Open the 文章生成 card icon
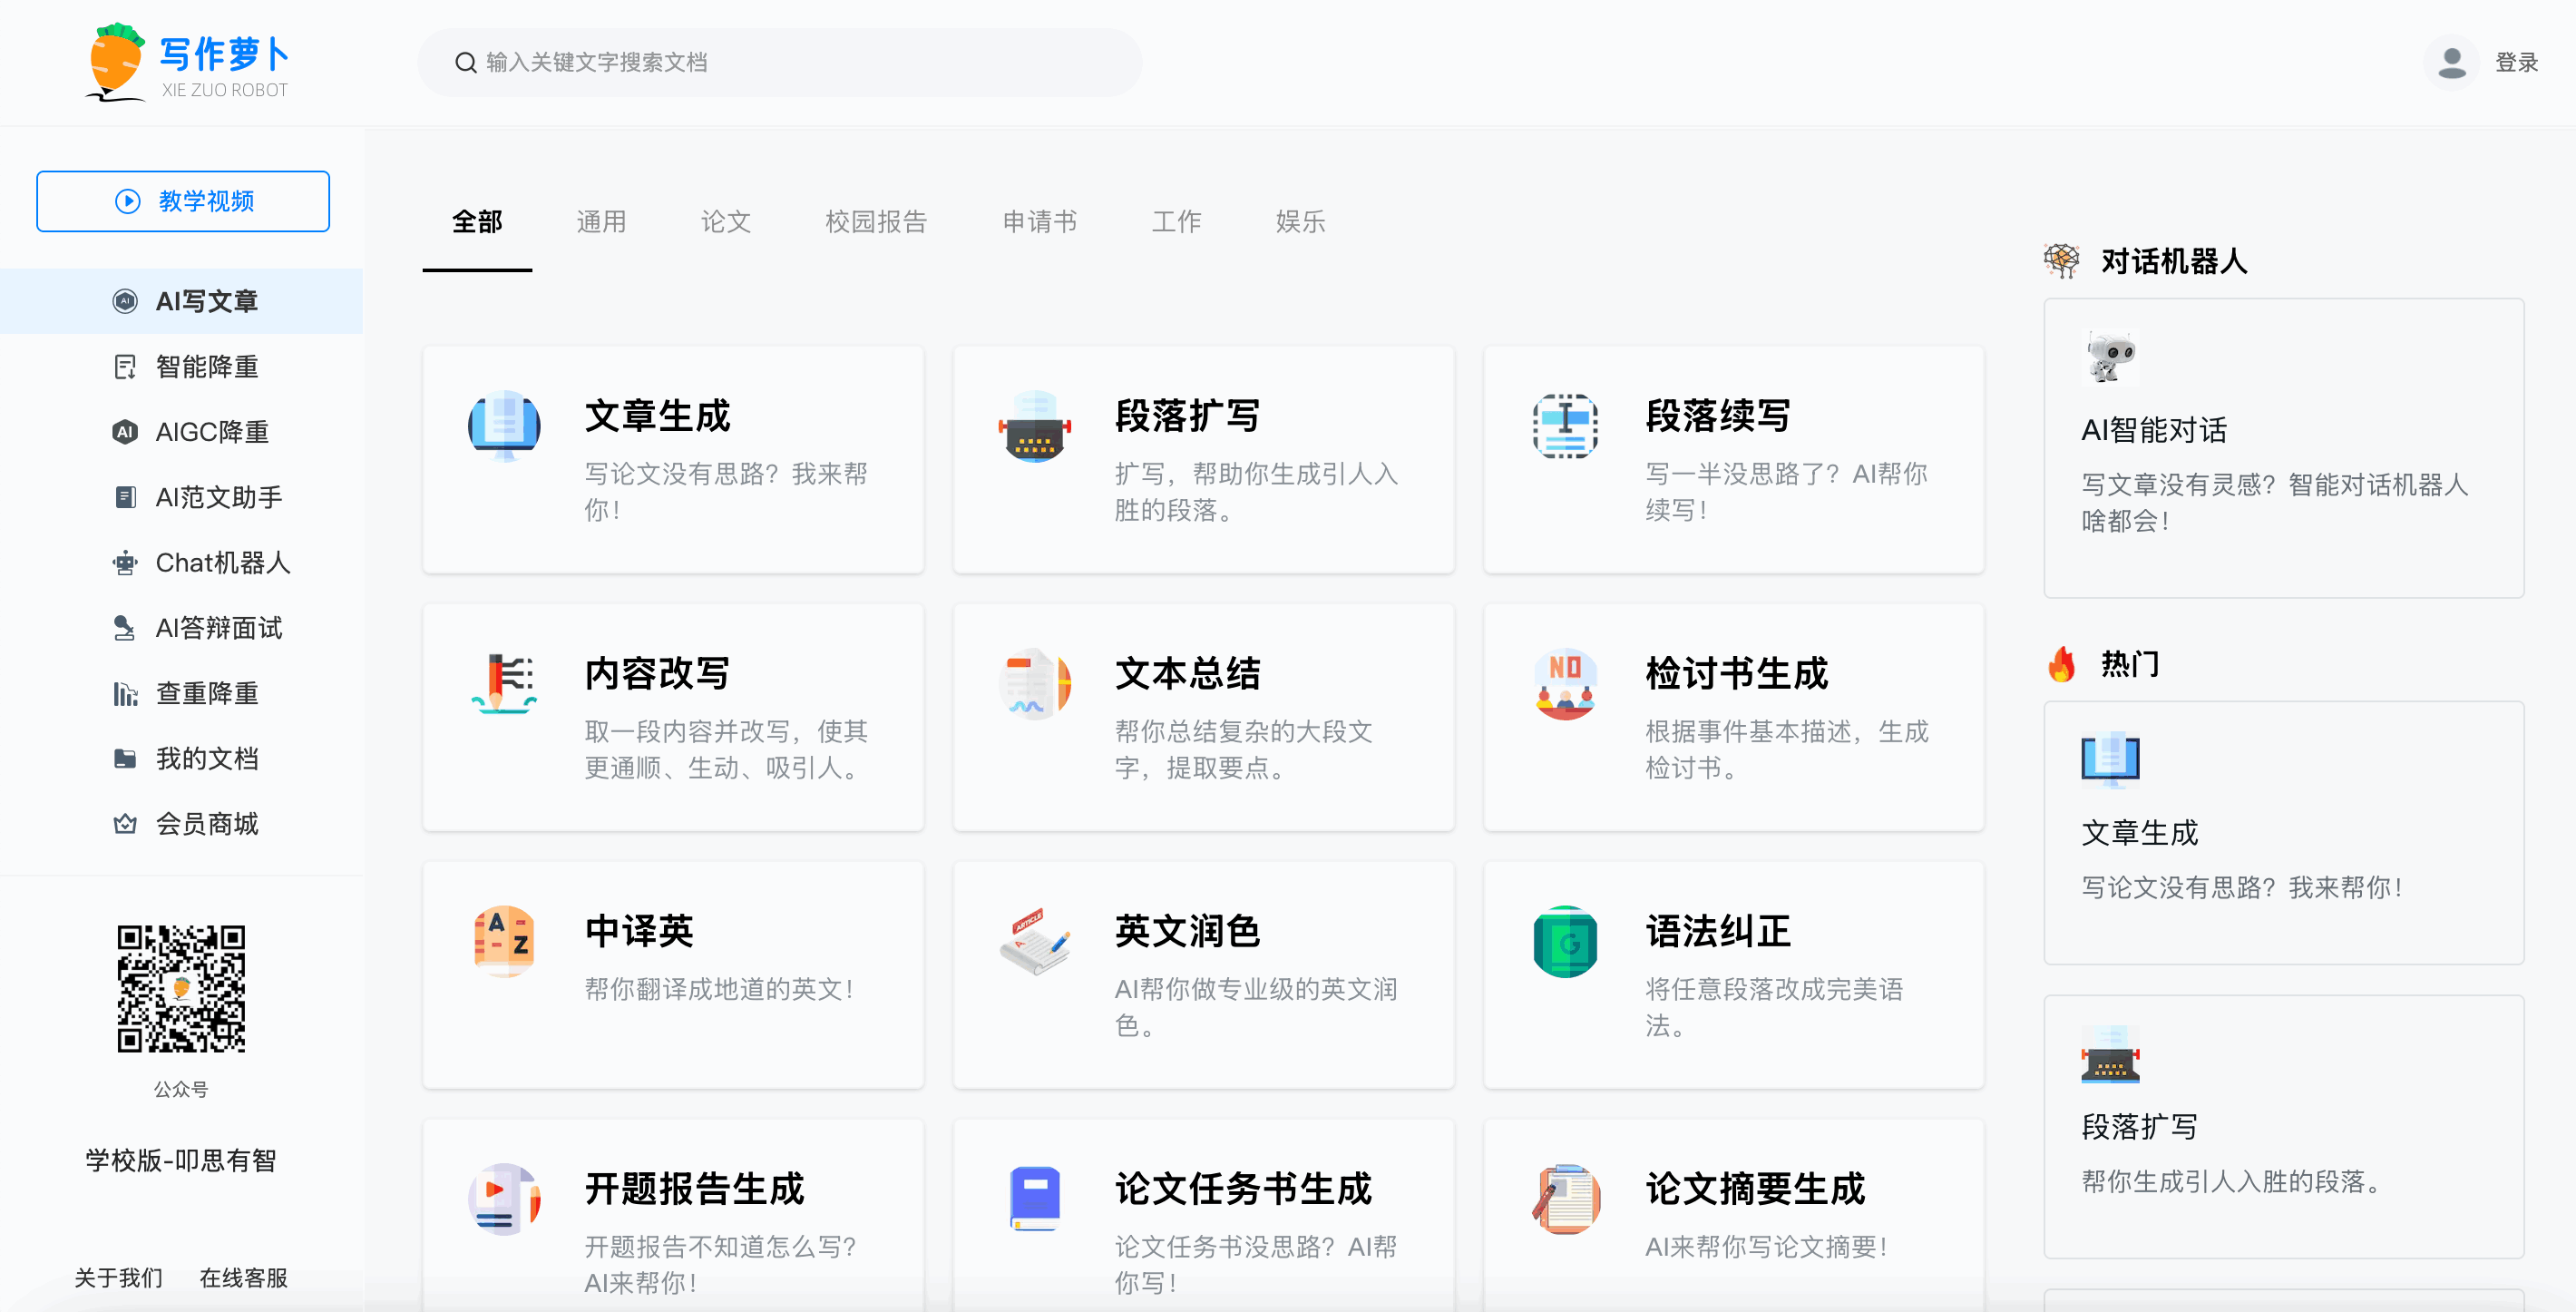The image size is (2576, 1312). (x=504, y=426)
